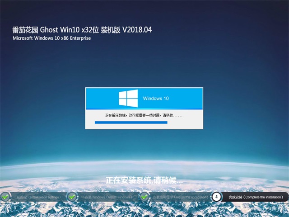Click the blue extraction progress bar
The width and height of the screenshot is (289, 217).
click(x=131, y=123)
